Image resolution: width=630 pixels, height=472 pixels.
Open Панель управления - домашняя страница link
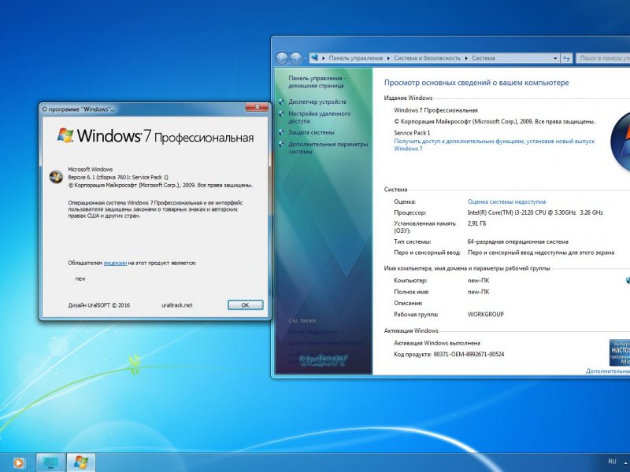(x=317, y=82)
